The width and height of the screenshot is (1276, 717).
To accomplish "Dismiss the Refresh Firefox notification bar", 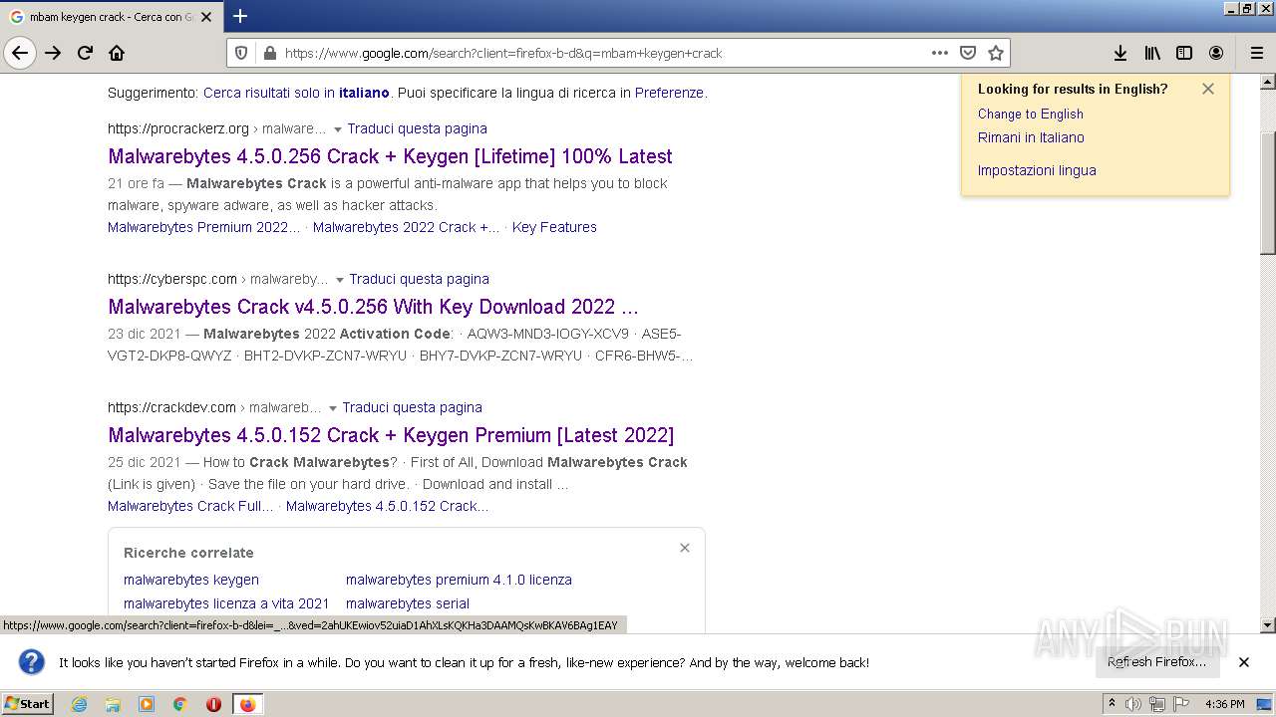I will pyautogui.click(x=1244, y=662).
